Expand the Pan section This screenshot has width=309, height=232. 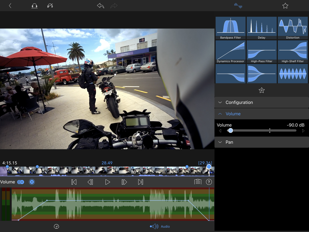point(262,142)
